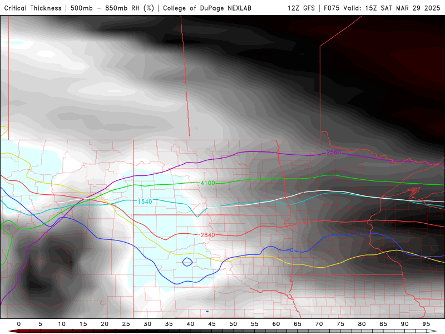Click the red contour label 2840
The image size is (445, 334).
(207, 235)
